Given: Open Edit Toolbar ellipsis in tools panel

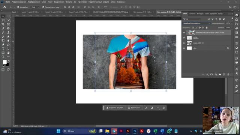Looking at the screenshot, I should (x=8, y=57).
